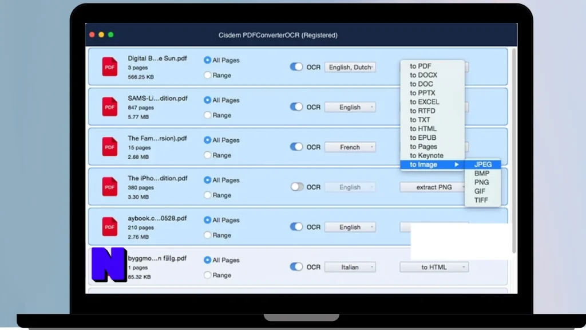The height and width of the screenshot is (330, 586).
Task: Pick GIF in the image submenu
Action: click(x=482, y=191)
